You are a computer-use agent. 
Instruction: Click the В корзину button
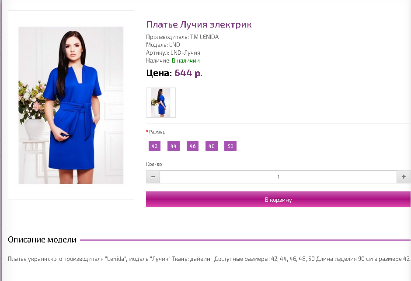pos(278,200)
